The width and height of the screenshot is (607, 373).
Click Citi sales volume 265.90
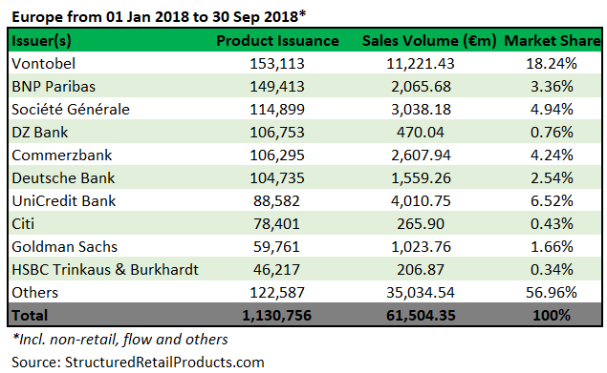tap(421, 224)
